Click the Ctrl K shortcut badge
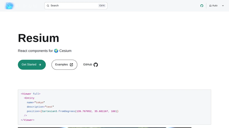Viewport: 229px width, 128px height. pos(102,5)
